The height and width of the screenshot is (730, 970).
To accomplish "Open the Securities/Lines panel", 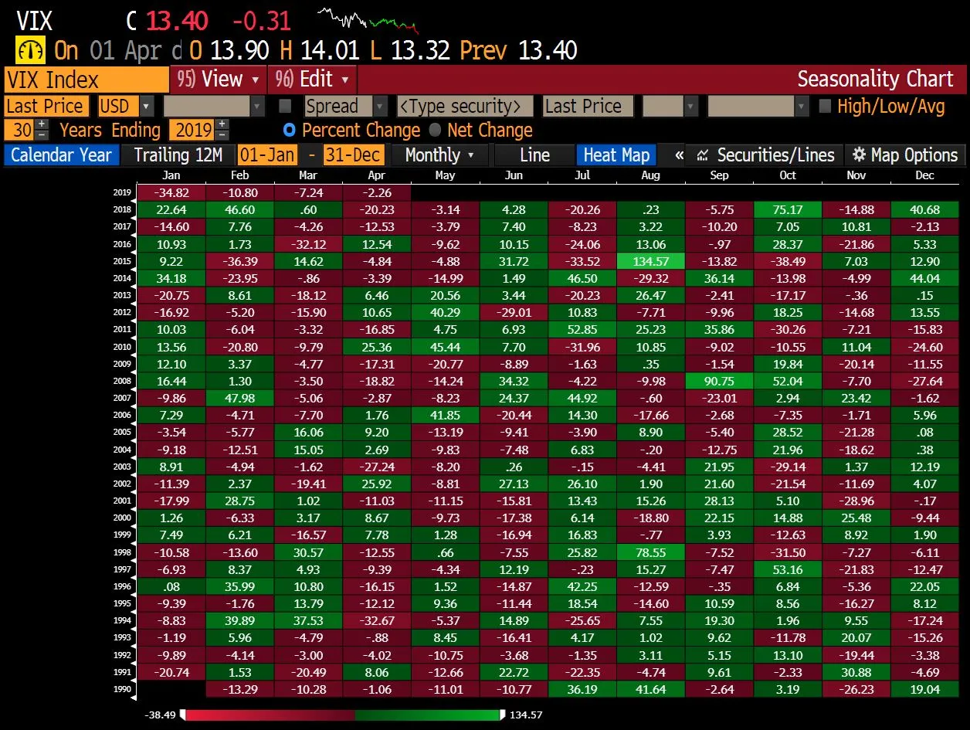I will tap(765, 155).
